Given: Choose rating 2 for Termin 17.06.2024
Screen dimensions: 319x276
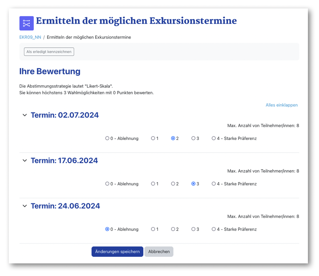Looking at the screenshot, I should pos(173,184).
